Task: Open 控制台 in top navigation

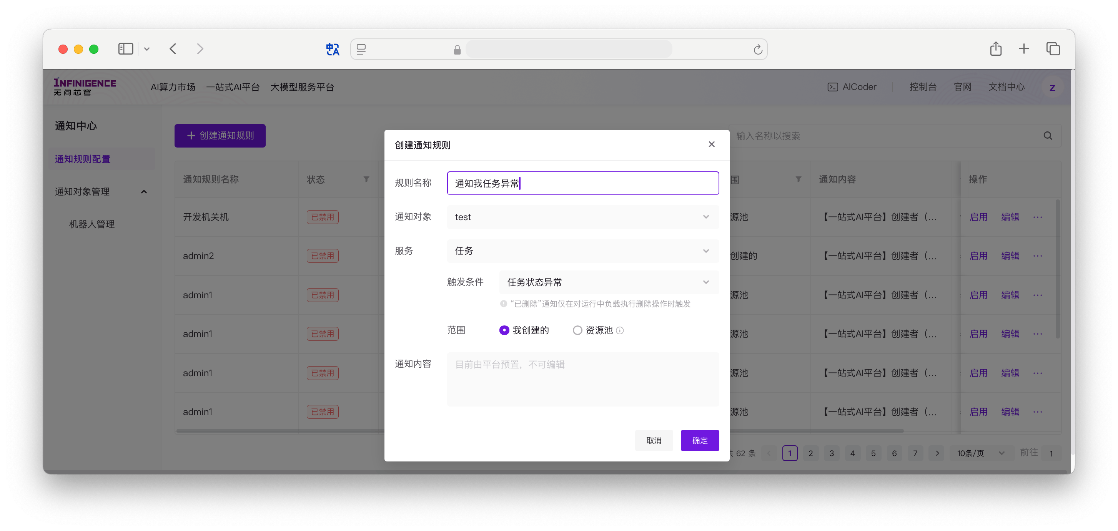Action: point(923,87)
